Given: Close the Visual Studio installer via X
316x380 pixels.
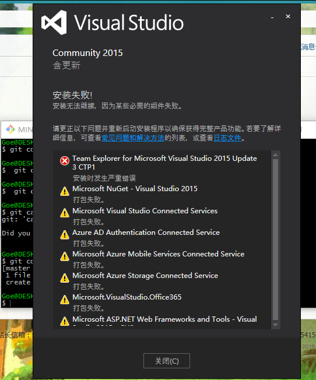Looking at the screenshot, I should 288,16.
